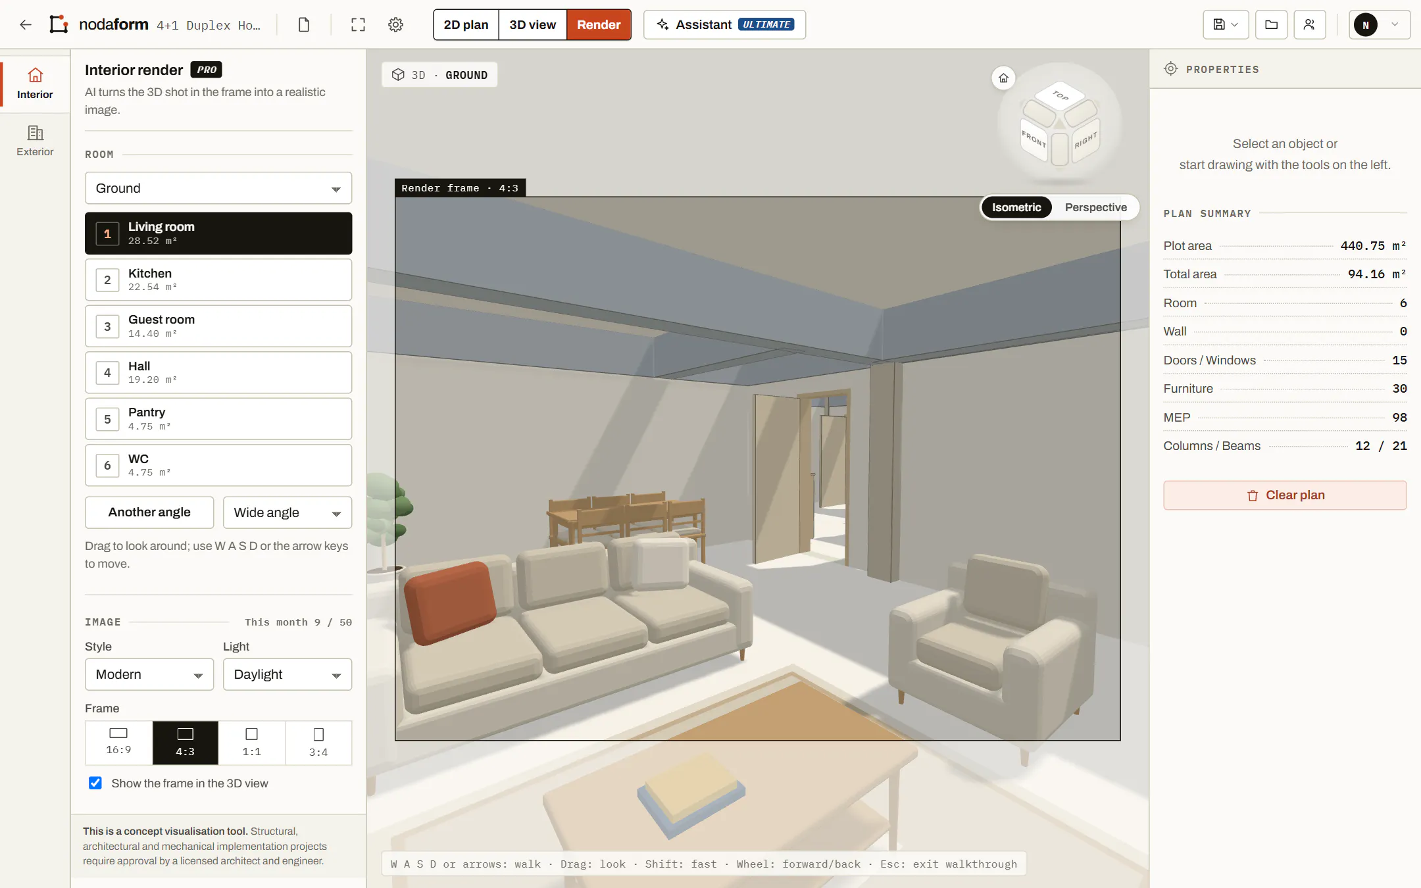Open new document page icon
The height and width of the screenshot is (888, 1421).
(x=303, y=25)
